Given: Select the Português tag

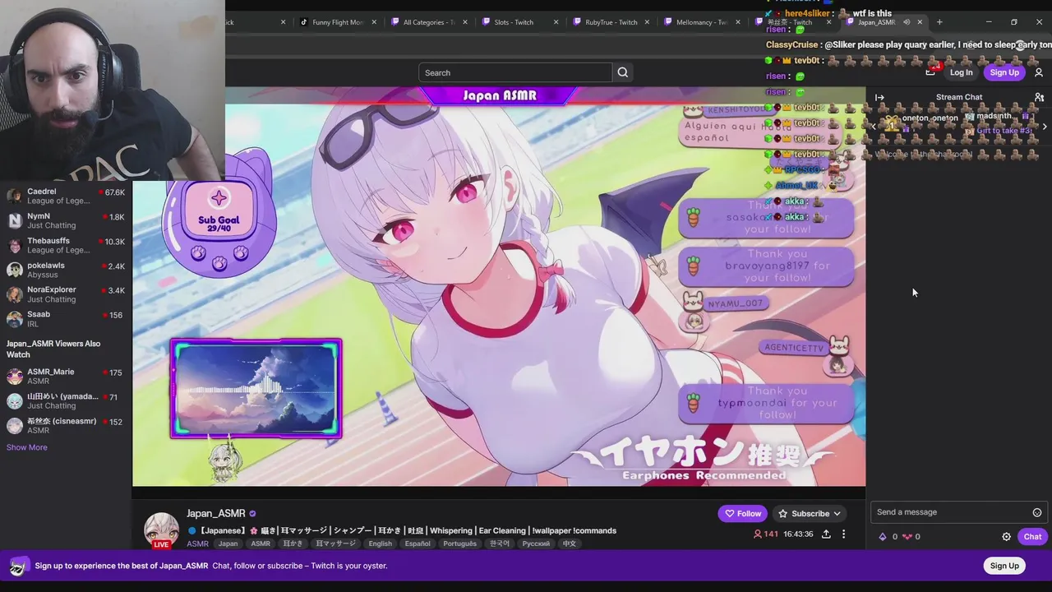Looking at the screenshot, I should [459, 543].
